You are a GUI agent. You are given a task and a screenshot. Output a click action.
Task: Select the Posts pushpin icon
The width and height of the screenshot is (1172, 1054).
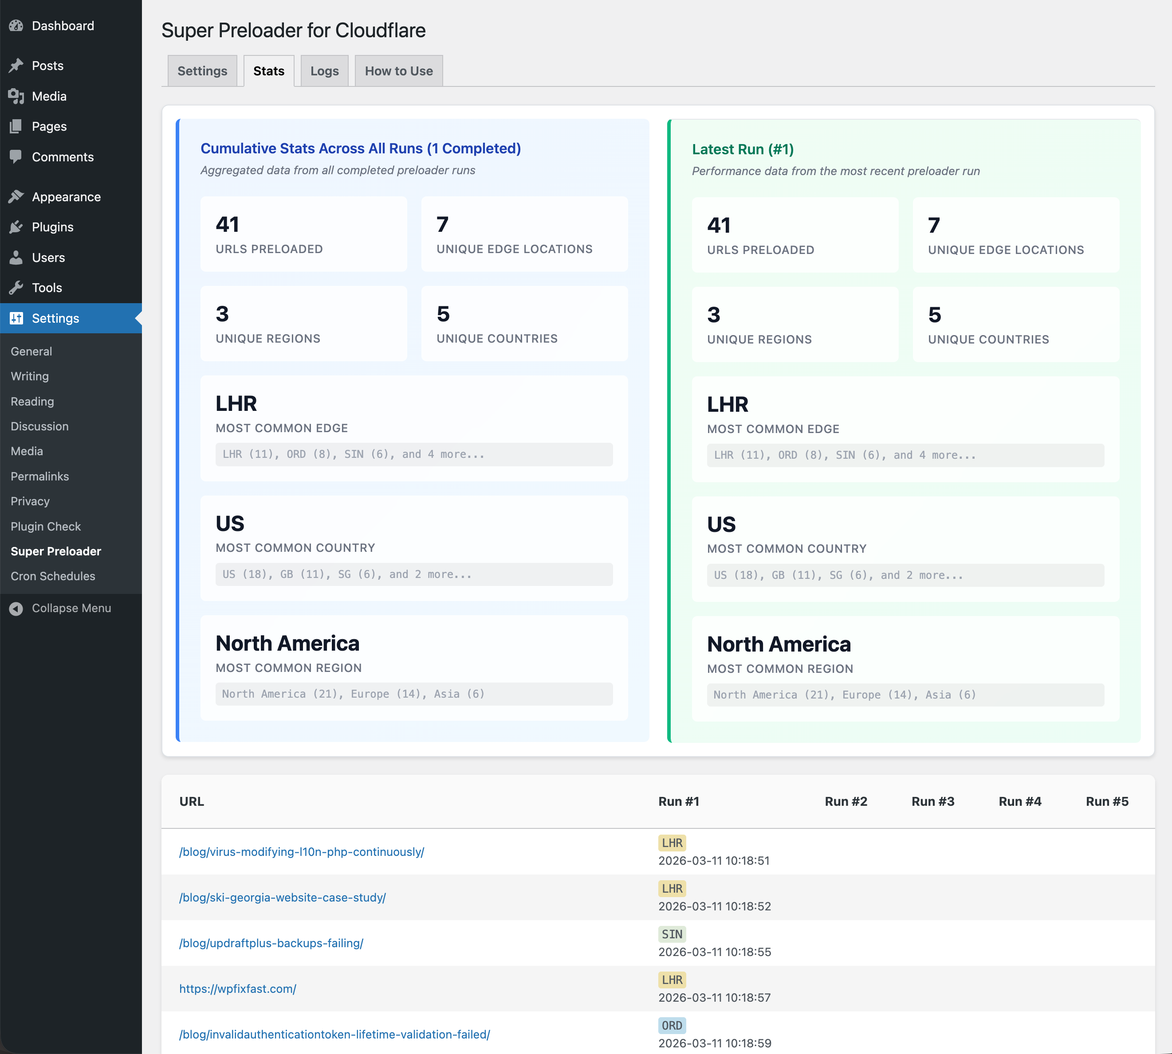[16, 66]
